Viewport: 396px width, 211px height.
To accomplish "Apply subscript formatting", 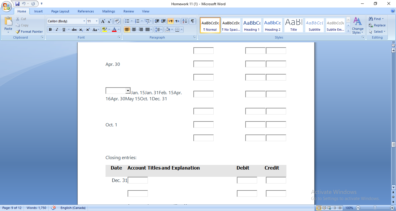I will tap(81, 30).
